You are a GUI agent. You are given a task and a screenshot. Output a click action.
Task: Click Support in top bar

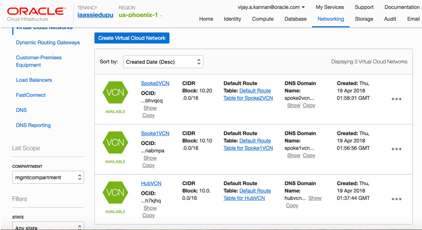[x=364, y=7]
